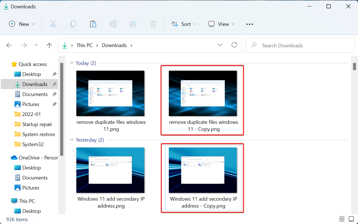Click the Share icon in toolbar
Image resolution: width=358 pixels, height=224 pixels.
(x=133, y=24)
